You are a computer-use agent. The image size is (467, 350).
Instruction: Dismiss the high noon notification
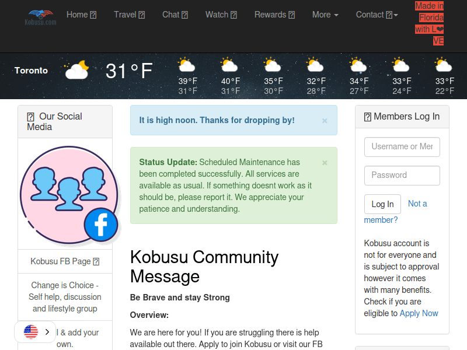[x=325, y=120]
